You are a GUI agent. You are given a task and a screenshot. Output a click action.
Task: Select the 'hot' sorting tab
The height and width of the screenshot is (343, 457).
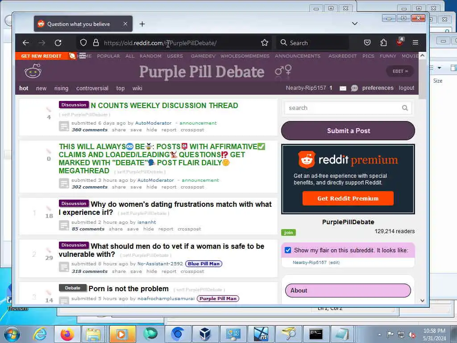pos(24,88)
